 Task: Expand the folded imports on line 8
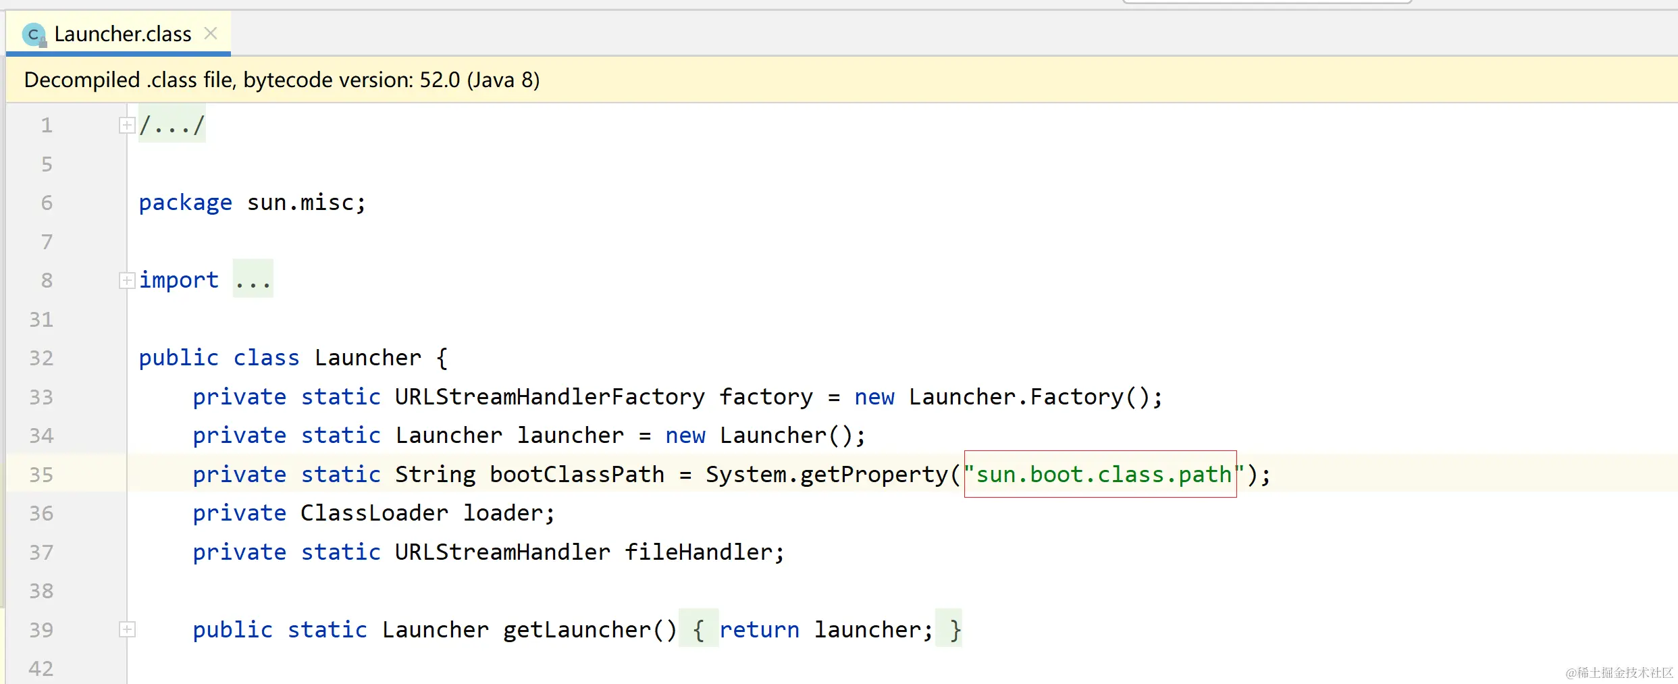click(x=127, y=280)
